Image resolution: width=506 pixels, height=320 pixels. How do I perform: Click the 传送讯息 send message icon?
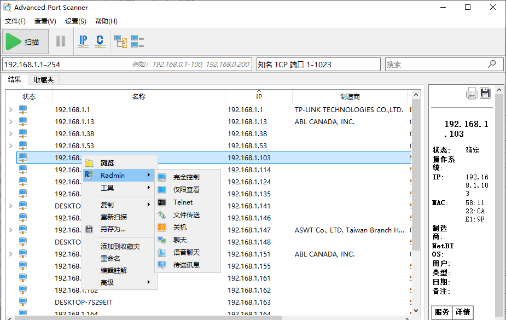(162, 265)
